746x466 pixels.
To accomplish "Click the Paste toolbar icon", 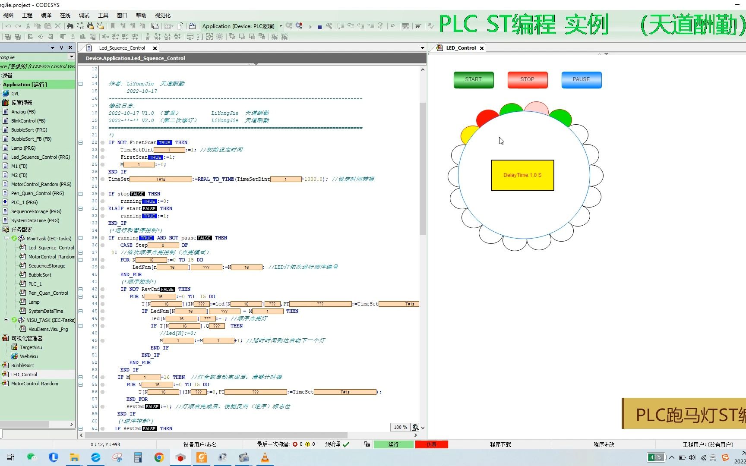I will coord(48,26).
